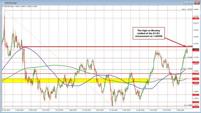Screen dimensions: 201x113
Task: Click the 4 Dec 2025 date label
Action: click(x=100, y=110)
